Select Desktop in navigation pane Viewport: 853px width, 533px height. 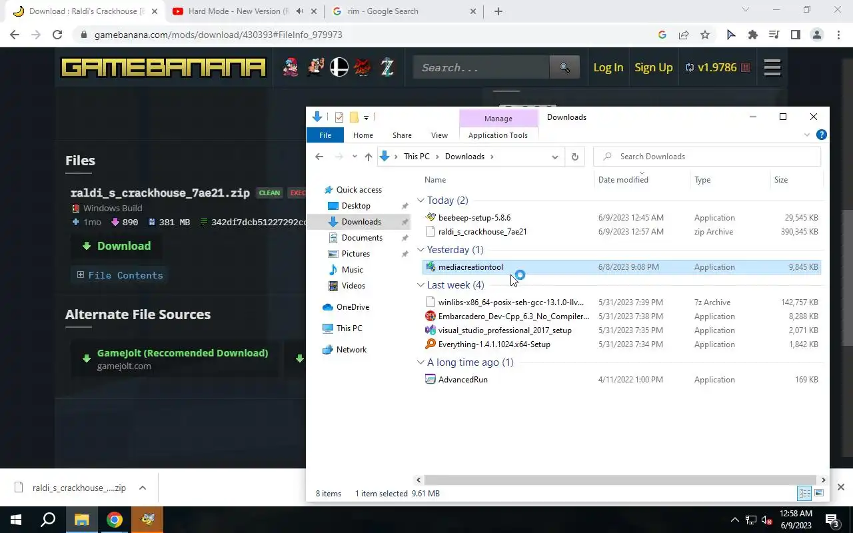356,206
